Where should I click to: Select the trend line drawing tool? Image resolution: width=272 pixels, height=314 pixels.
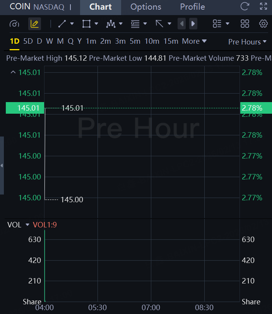(62, 24)
